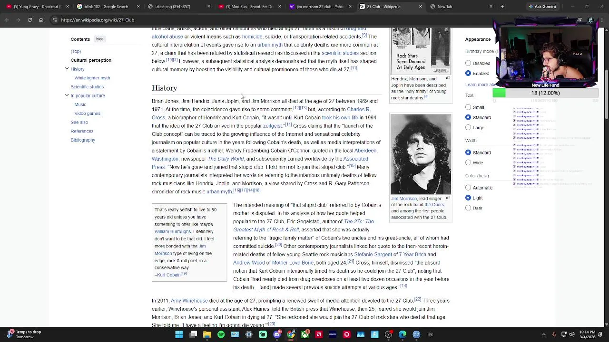Open a new tab with the plus icon
This screenshot has height=342, width=609.
[502, 7]
